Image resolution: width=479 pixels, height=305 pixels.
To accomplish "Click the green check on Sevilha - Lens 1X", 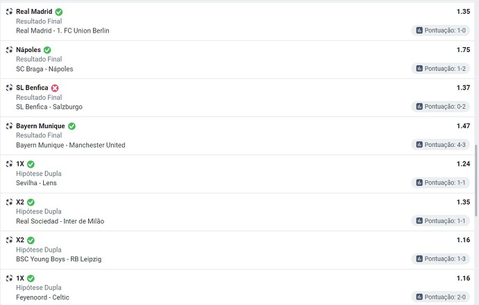I will click(x=31, y=164).
